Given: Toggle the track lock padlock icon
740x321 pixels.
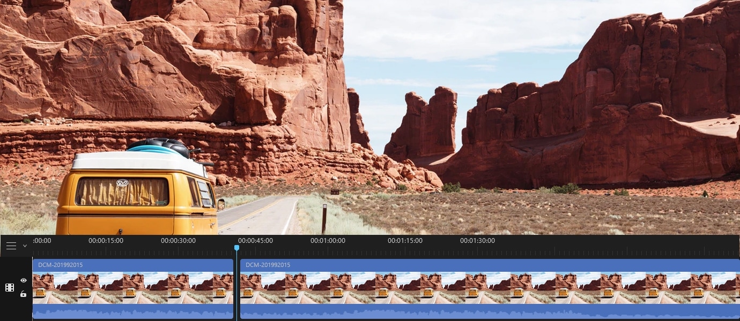Looking at the screenshot, I should coord(24,294).
